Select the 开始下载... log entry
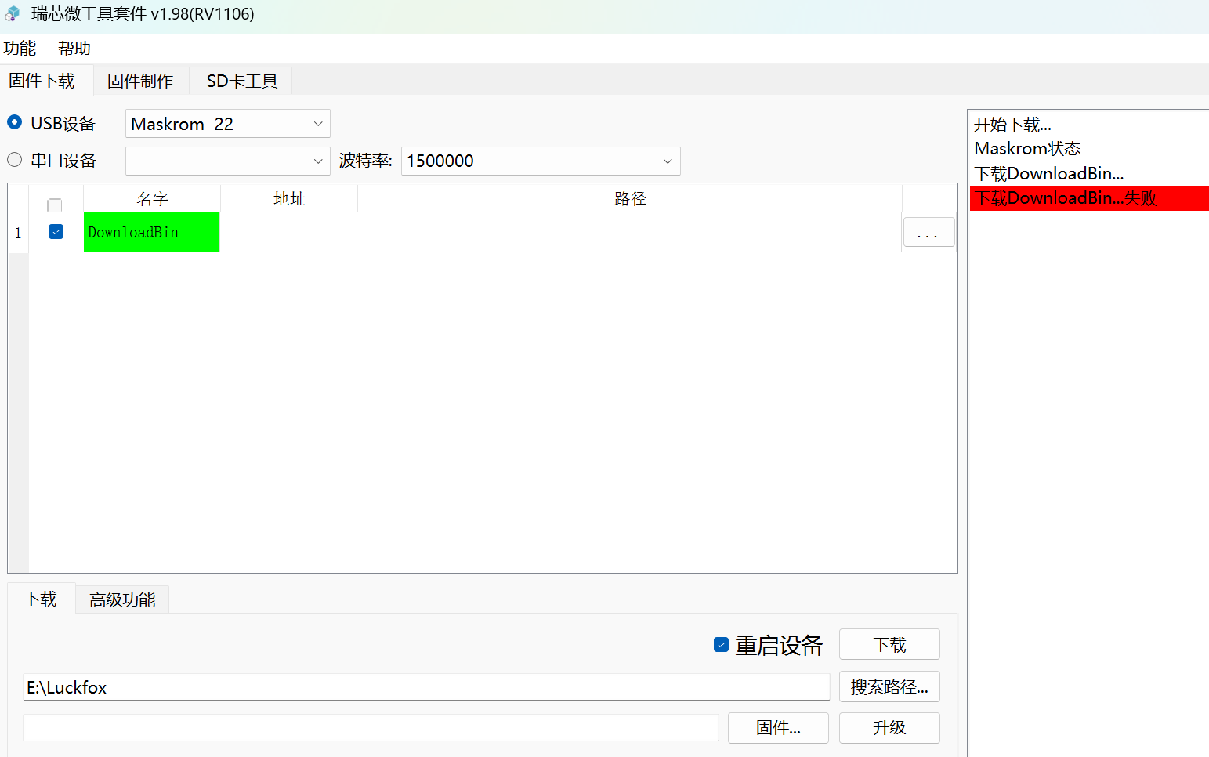1209x757 pixels. [x=1089, y=125]
